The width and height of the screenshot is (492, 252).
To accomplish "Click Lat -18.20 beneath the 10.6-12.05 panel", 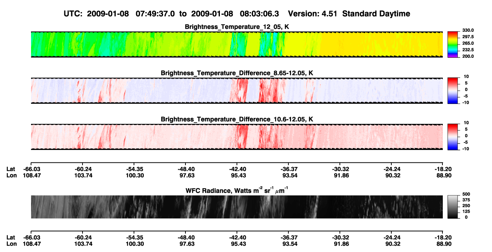I will click(x=443, y=169).
